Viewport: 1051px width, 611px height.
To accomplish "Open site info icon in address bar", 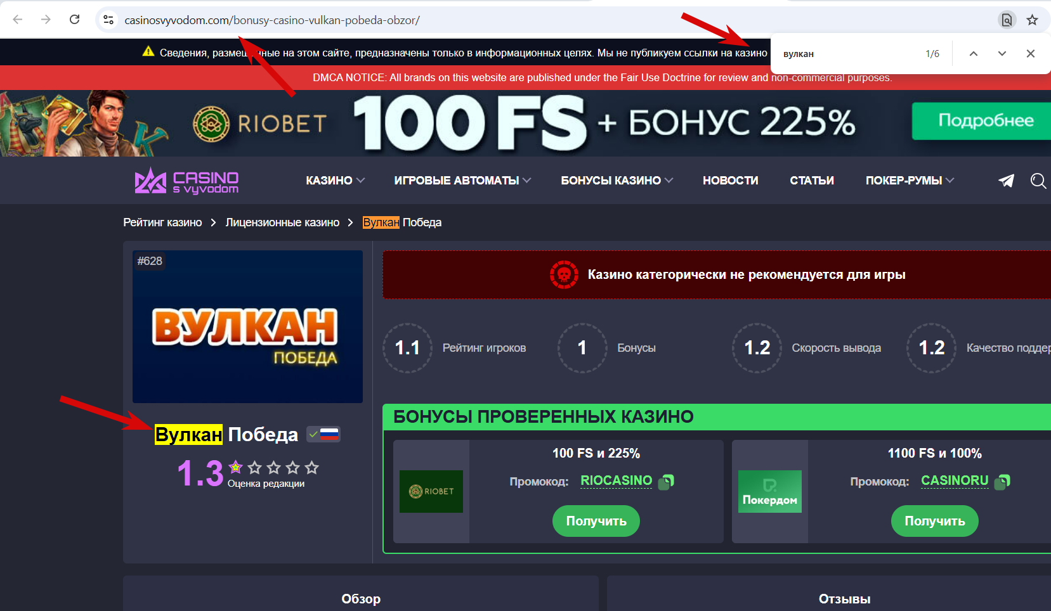I will tap(108, 20).
